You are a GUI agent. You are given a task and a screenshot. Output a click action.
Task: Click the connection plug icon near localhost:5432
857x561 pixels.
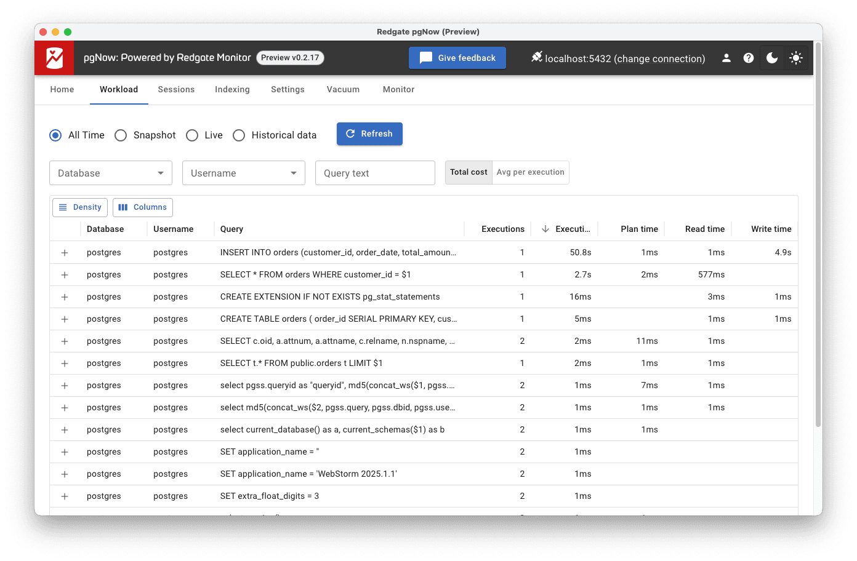coord(537,57)
